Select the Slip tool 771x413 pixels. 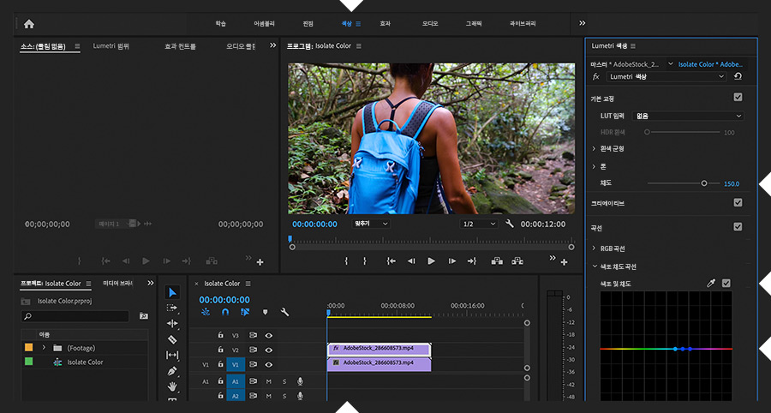pos(172,355)
